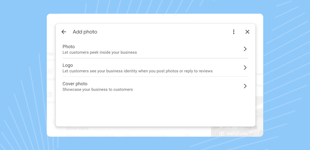Click the Logo description about replying to reviews
Viewport: 310px width, 150px height.
tap(138, 71)
